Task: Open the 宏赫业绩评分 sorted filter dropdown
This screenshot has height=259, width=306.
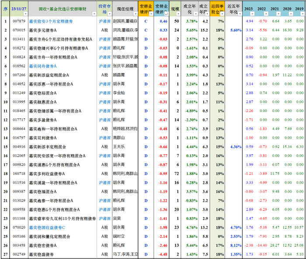Action: pyautogui.click(x=166, y=14)
